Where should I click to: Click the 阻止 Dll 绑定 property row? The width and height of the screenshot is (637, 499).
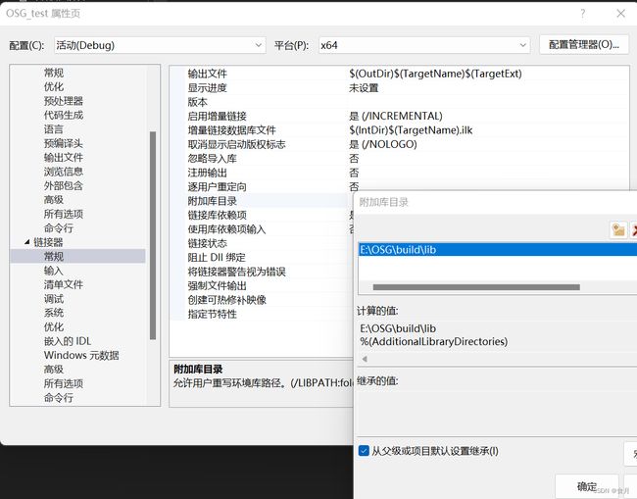269,258
